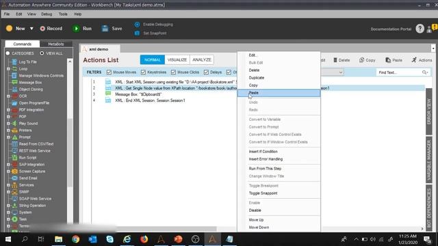Select the CATEGORIES radio button

[x=8, y=53]
